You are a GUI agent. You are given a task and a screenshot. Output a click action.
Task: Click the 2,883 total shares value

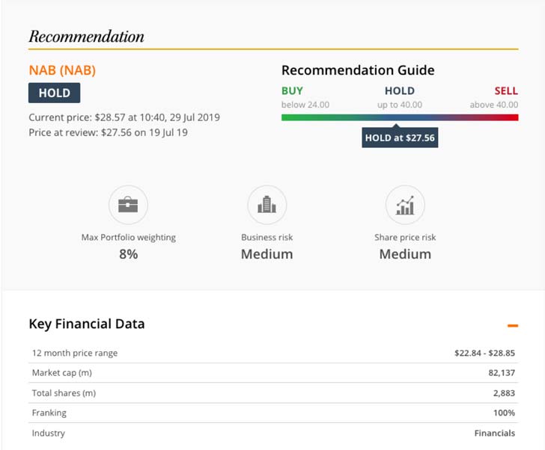coord(504,393)
